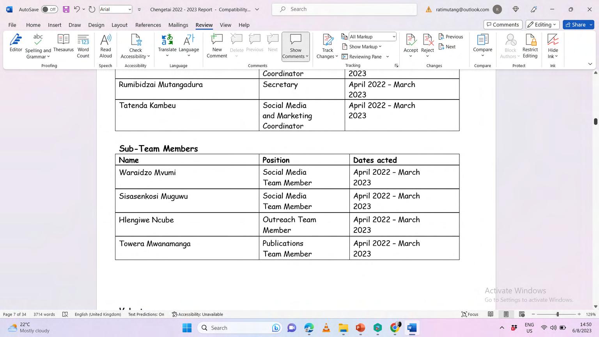Open the Language options
599x337 pixels.
point(189,46)
